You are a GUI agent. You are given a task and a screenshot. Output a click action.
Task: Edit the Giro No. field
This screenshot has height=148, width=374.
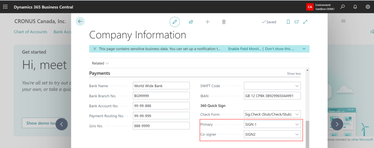tap(161, 126)
